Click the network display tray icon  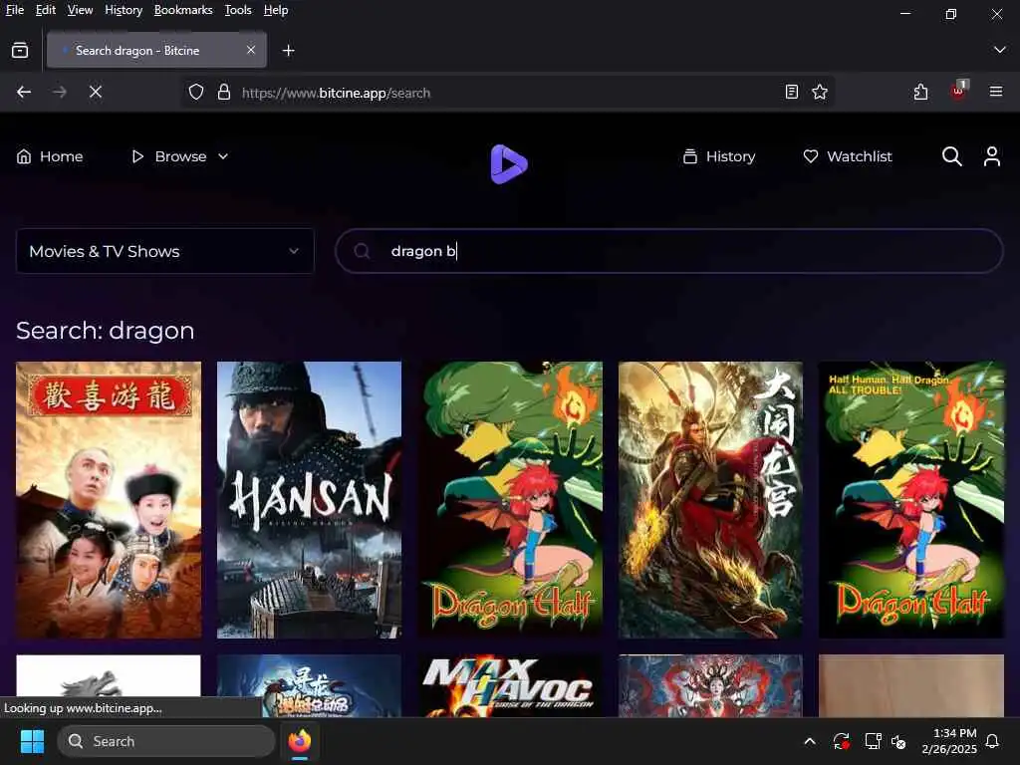873,741
